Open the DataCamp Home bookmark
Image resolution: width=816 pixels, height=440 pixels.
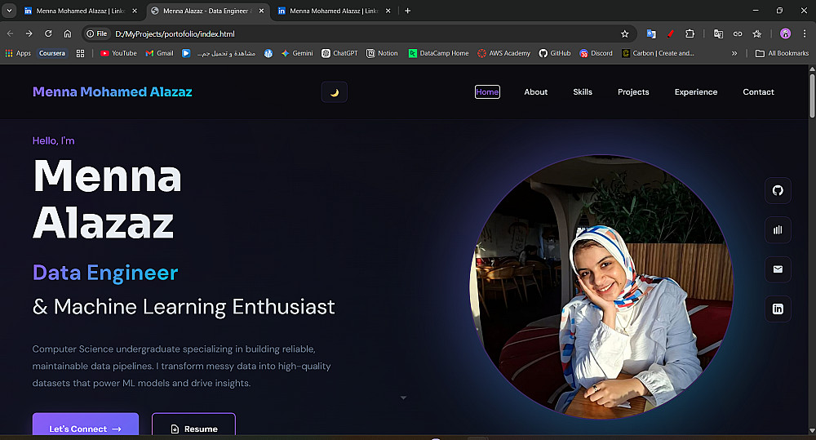pyautogui.click(x=439, y=53)
